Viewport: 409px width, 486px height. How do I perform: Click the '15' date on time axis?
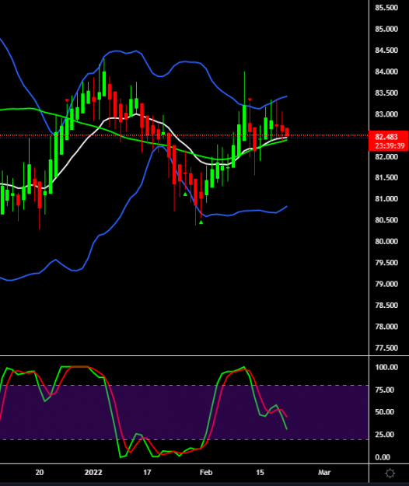[260, 472]
